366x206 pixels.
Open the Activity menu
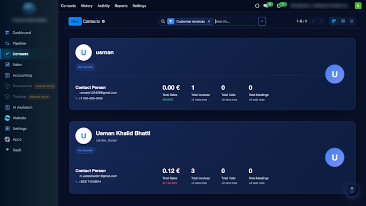click(103, 6)
